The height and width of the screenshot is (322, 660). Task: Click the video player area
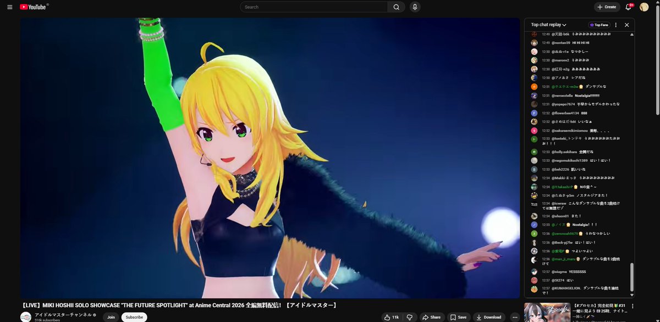coord(270,158)
